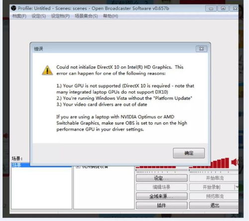Open the 插件 plugins button
This screenshot has width=249, height=221.
pyautogui.click(x=161, y=206)
